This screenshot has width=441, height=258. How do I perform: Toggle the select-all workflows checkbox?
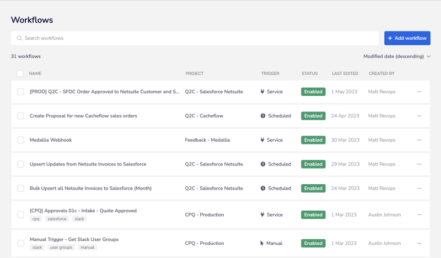(x=20, y=73)
